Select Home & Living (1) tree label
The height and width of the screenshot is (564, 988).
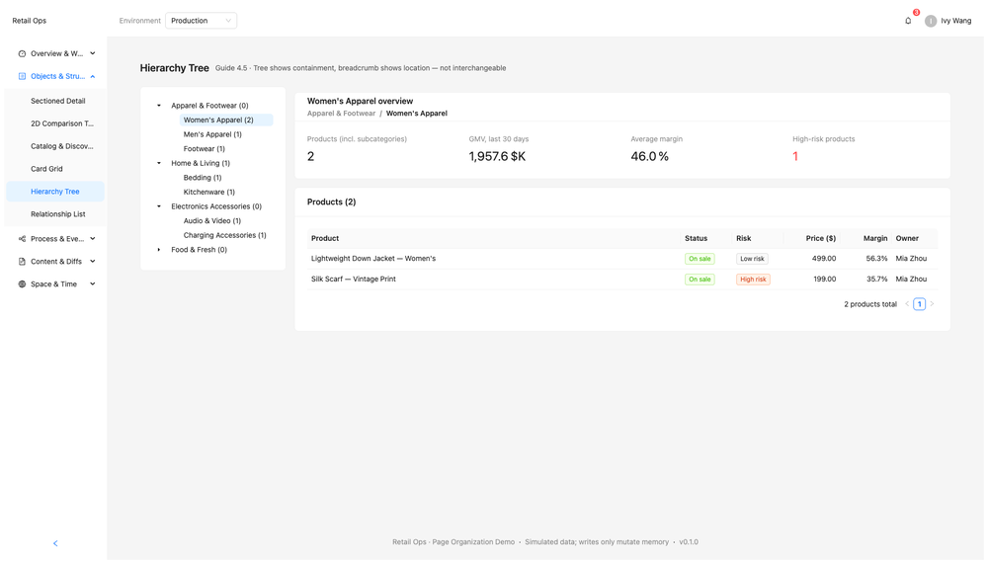click(201, 163)
